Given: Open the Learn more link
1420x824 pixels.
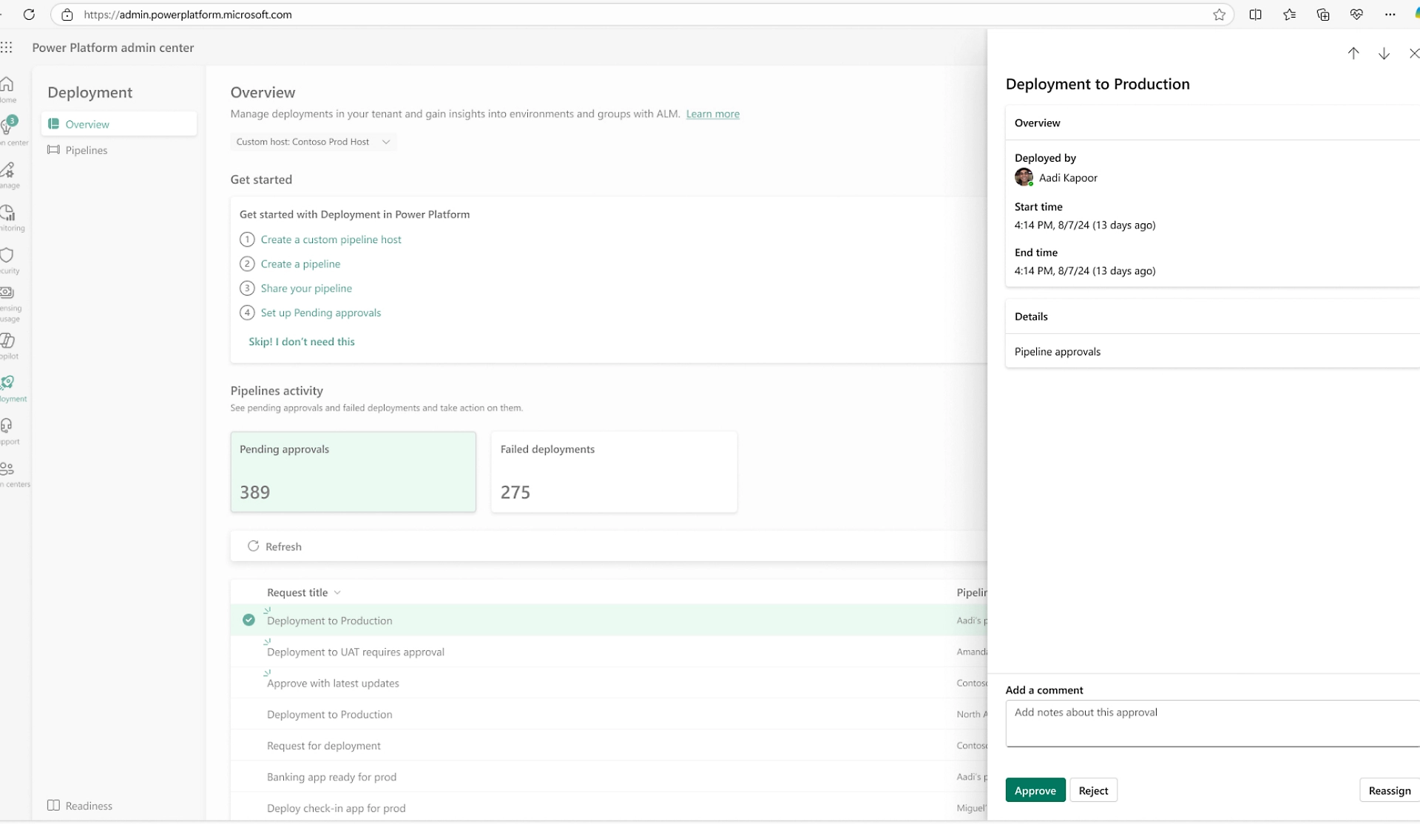Looking at the screenshot, I should click(x=712, y=114).
